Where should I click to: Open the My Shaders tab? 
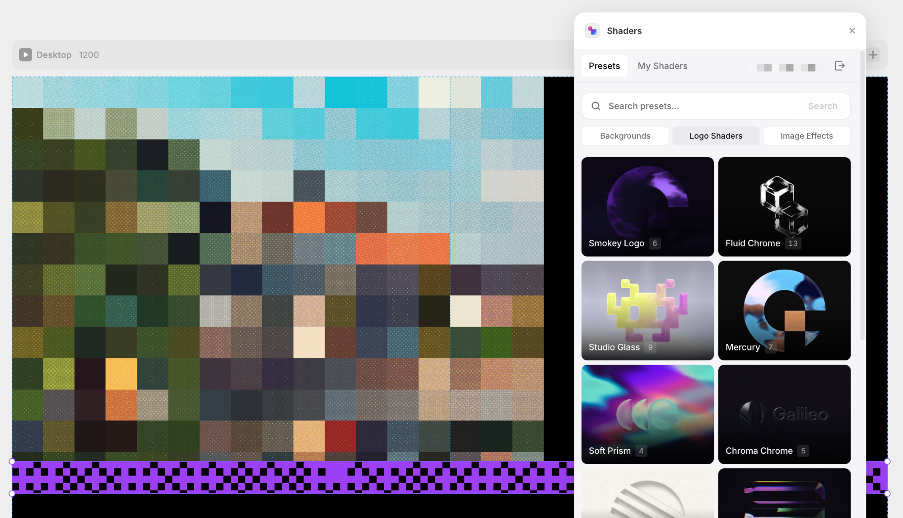coord(662,66)
